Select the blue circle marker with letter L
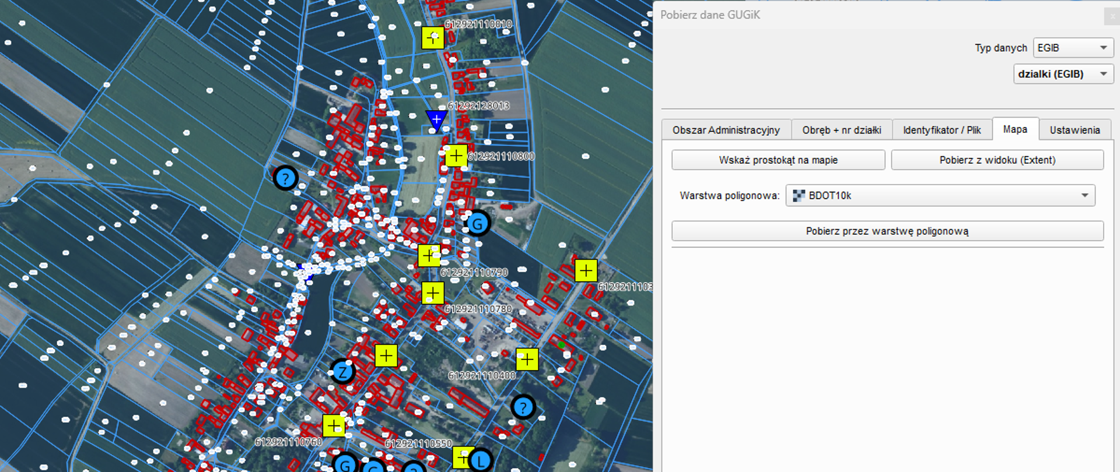 [x=481, y=461]
